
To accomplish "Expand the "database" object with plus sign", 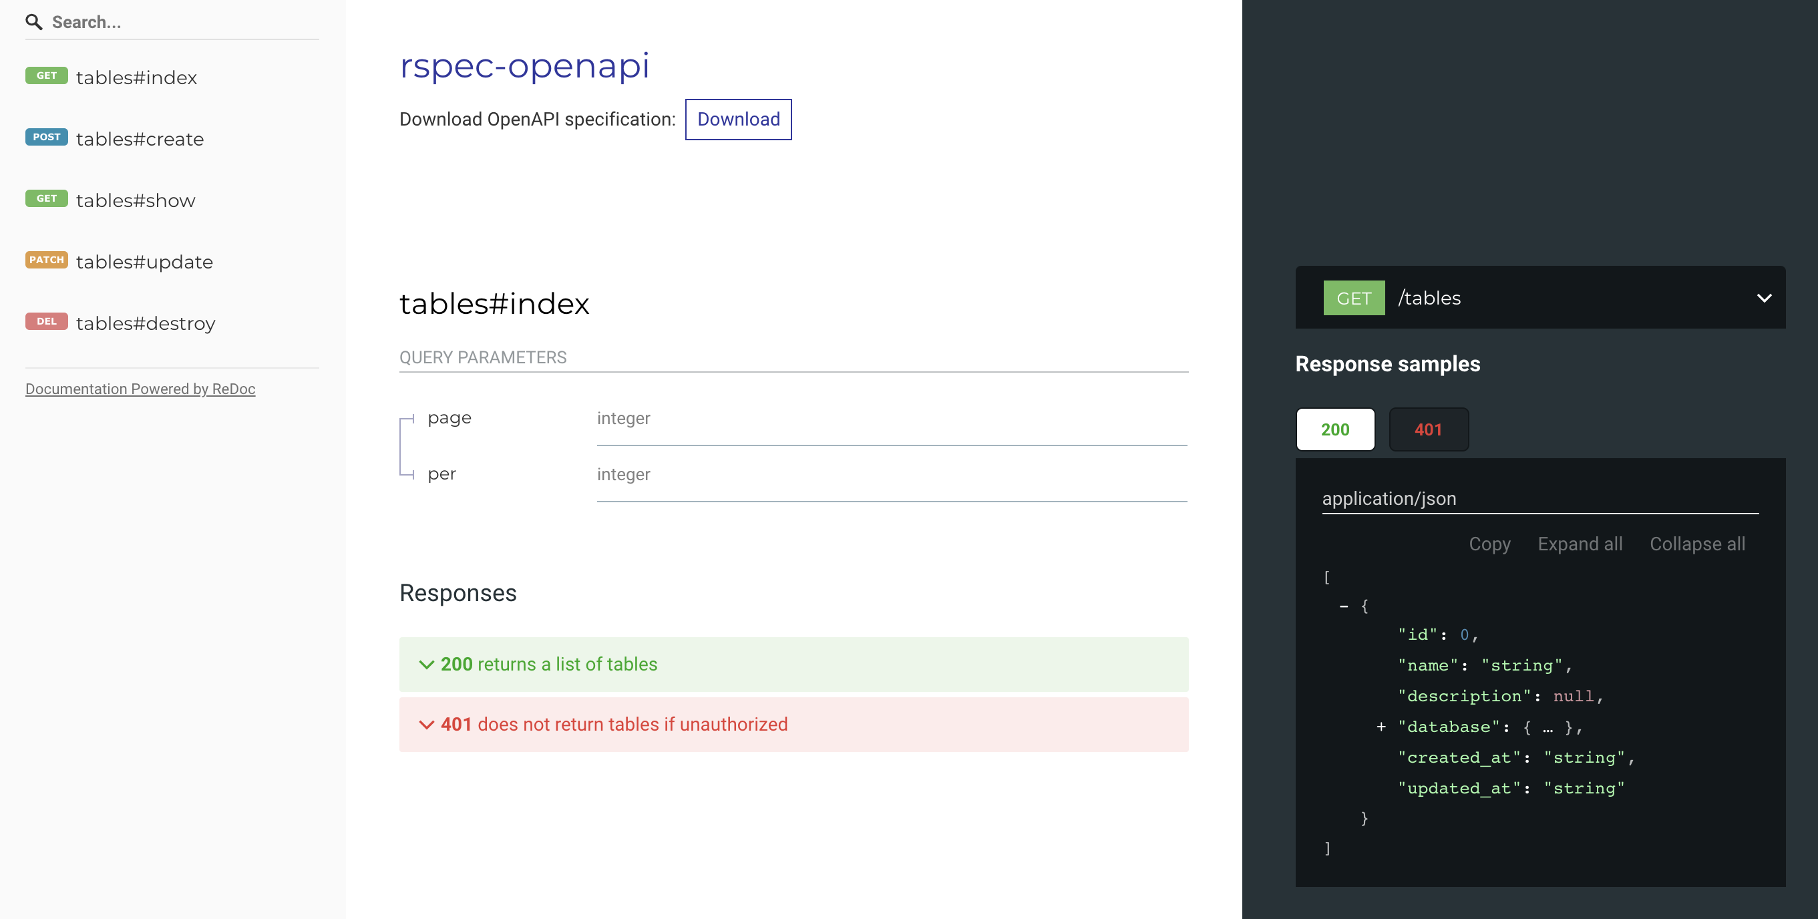I will click(1381, 726).
